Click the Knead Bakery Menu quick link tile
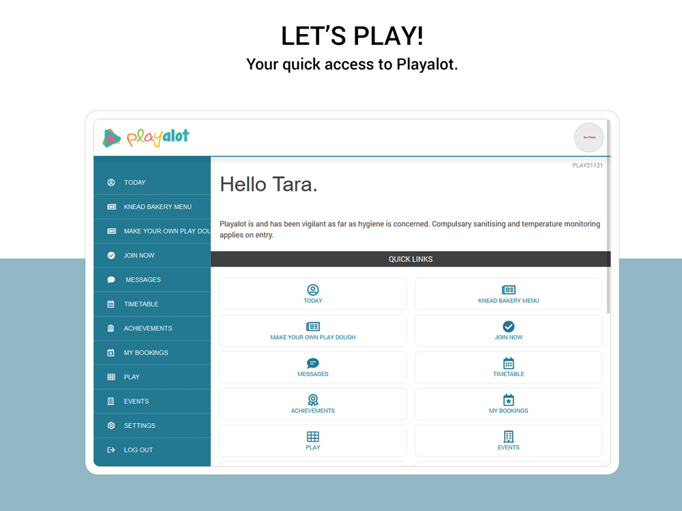Screen dimensions: 682x511 click(508, 294)
